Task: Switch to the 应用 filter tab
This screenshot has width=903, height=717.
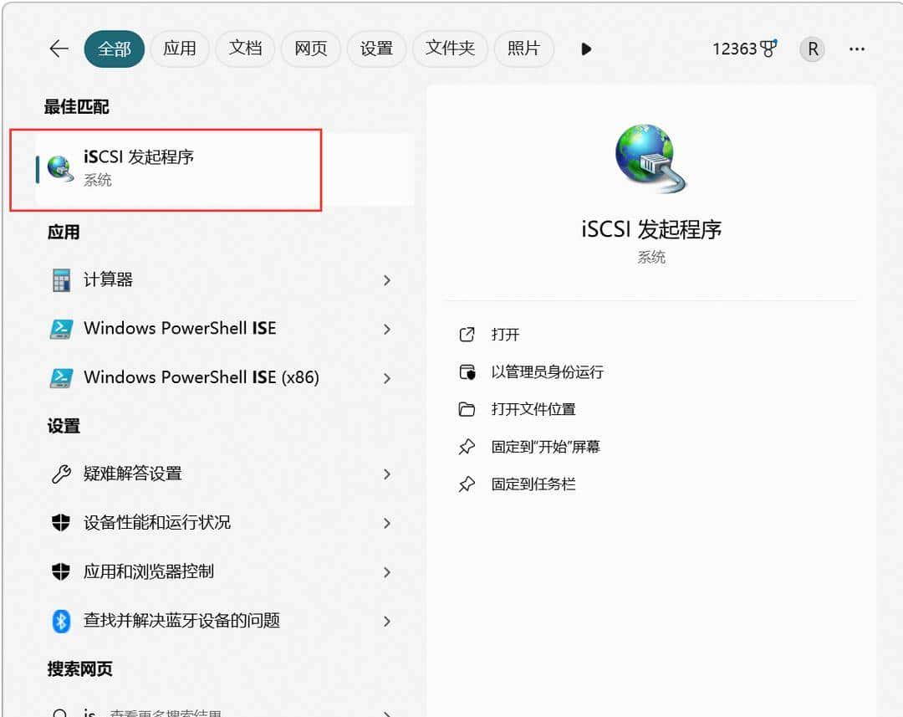Action: (180, 49)
